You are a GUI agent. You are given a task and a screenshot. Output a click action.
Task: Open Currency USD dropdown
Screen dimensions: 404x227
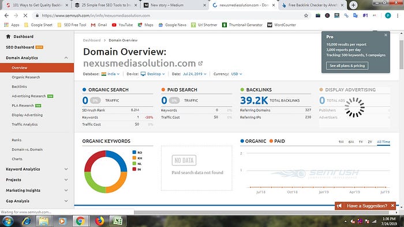click(x=237, y=74)
